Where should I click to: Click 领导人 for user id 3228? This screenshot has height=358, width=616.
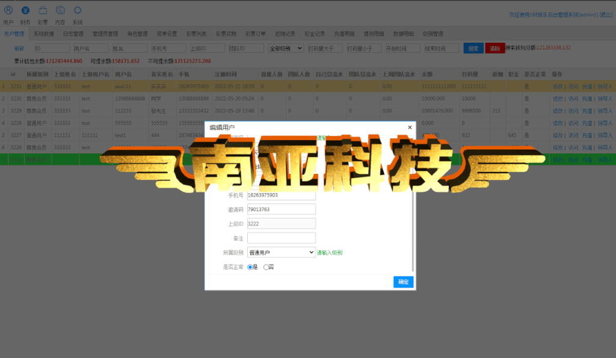click(605, 123)
